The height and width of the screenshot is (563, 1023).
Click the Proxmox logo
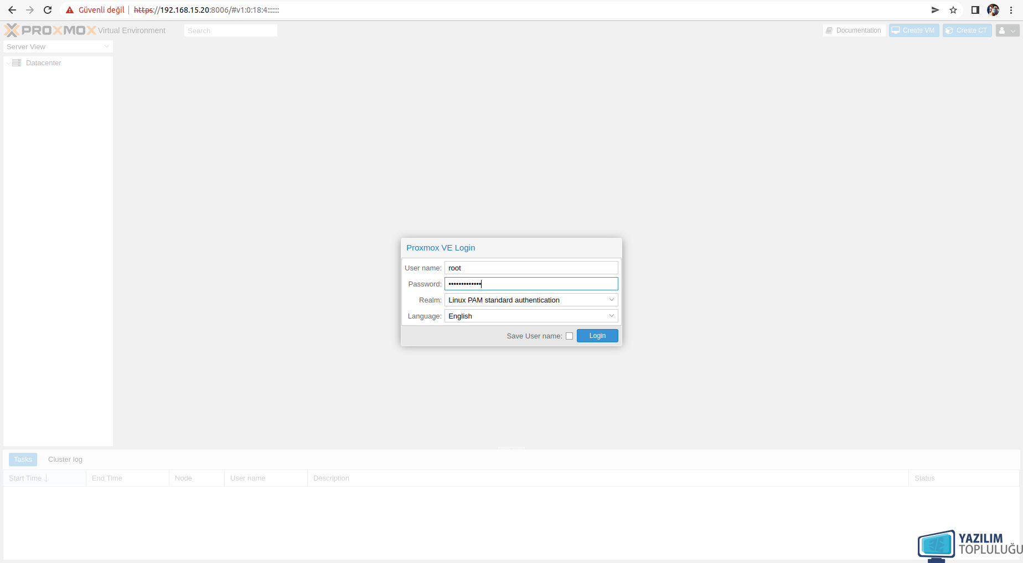50,30
